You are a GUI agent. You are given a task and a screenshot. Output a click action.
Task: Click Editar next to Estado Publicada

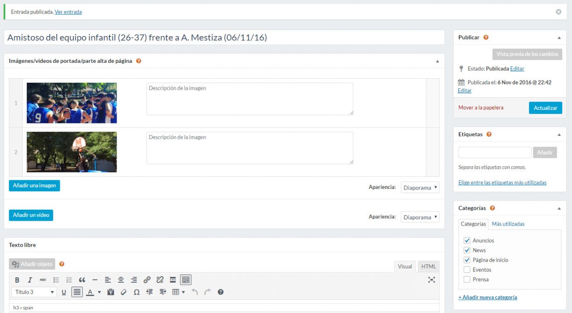click(x=517, y=69)
